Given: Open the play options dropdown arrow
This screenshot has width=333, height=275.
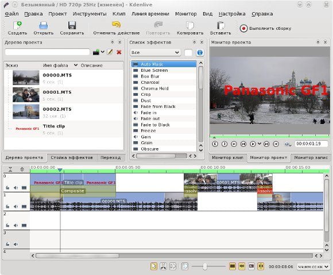Looking at the screenshot, I should click(260, 144).
